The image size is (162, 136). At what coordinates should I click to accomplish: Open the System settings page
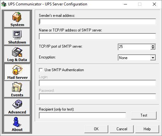[17, 19]
